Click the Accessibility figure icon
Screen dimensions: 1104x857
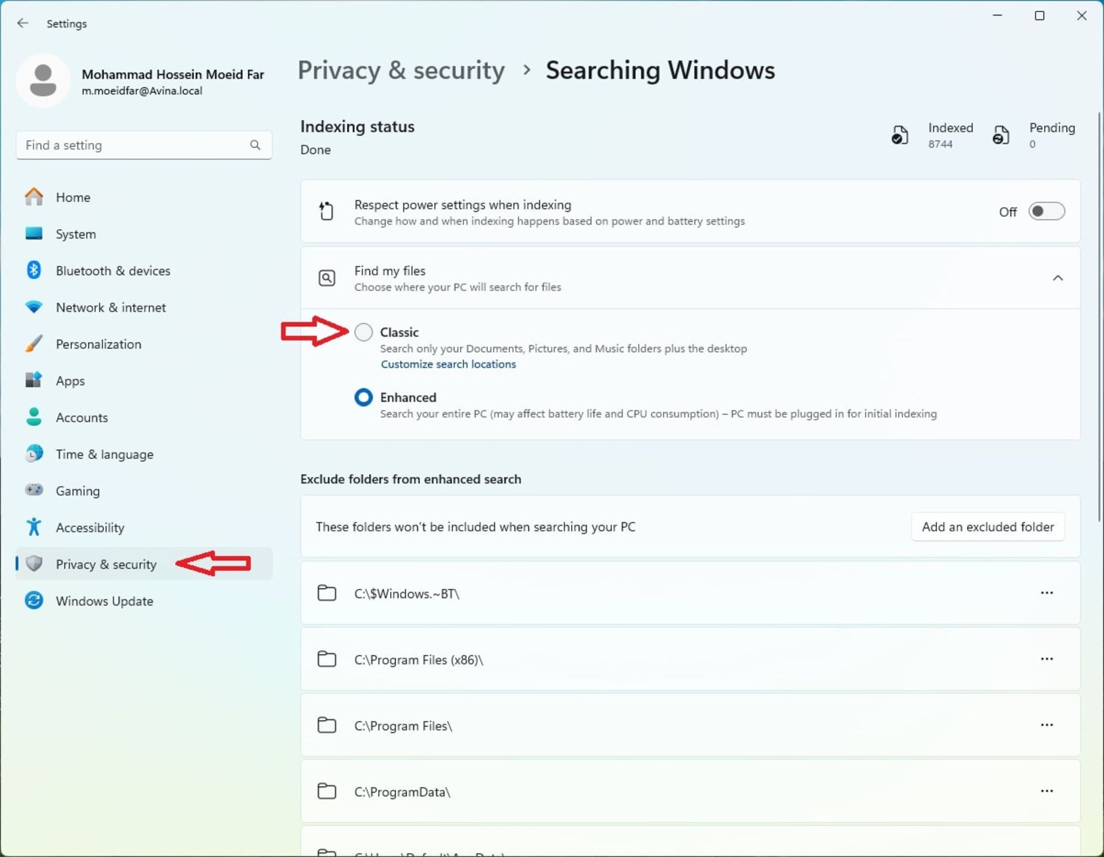tap(34, 527)
